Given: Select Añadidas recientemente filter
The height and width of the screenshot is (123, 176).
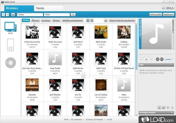Looking at the screenshot, I should pos(72,20).
